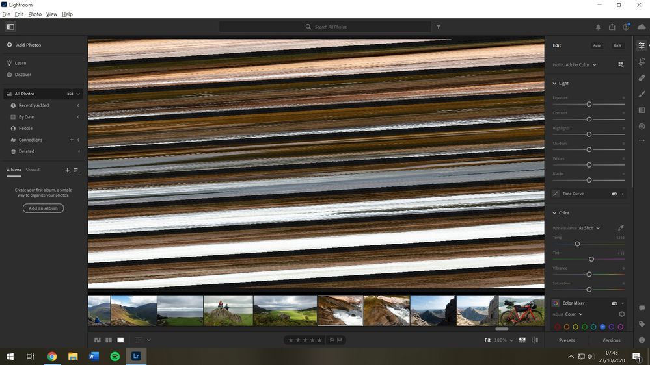Select the Edit sliders panel icon
This screenshot has width=650, height=365.
tap(642, 45)
